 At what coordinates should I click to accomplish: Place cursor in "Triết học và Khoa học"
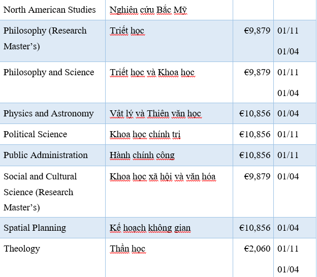pos(152,72)
